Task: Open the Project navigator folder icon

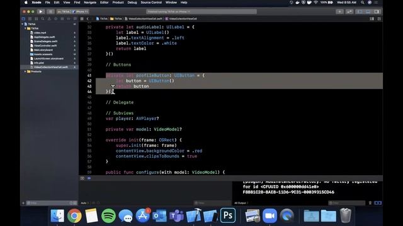Action: (23, 19)
